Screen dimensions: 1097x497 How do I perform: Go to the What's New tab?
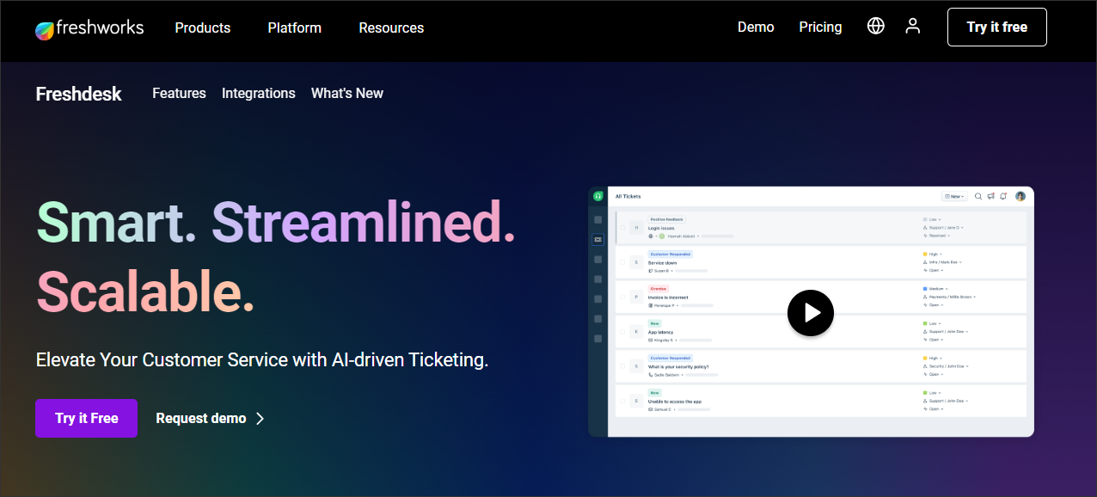[x=347, y=93]
